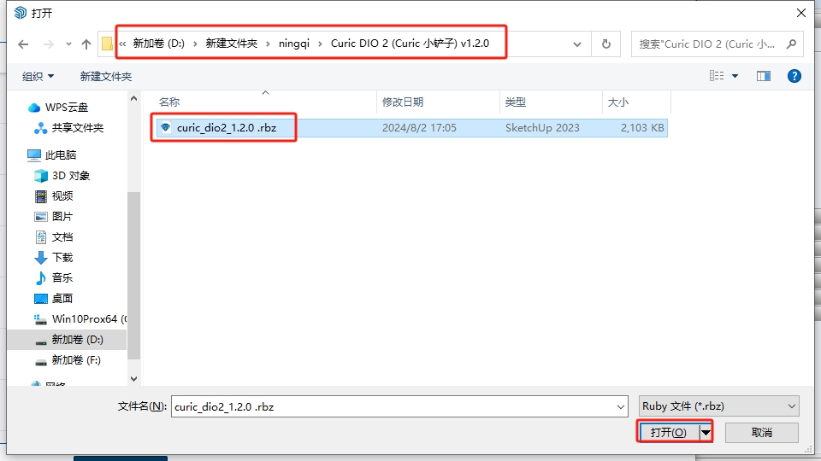Click the 此电脑 computer icon
The image size is (821, 461).
coord(34,155)
